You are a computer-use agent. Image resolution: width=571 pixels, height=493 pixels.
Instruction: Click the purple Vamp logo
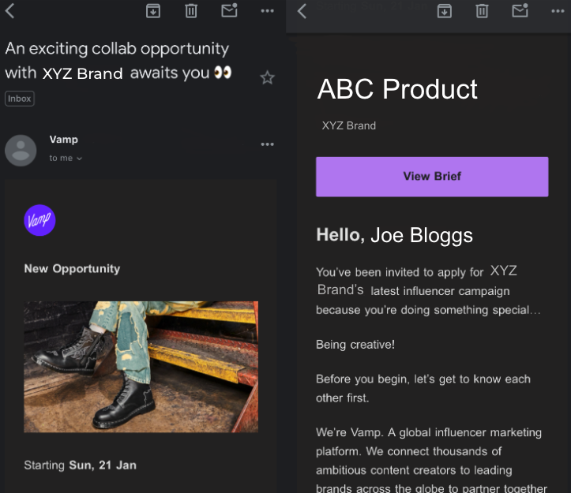coord(39,220)
